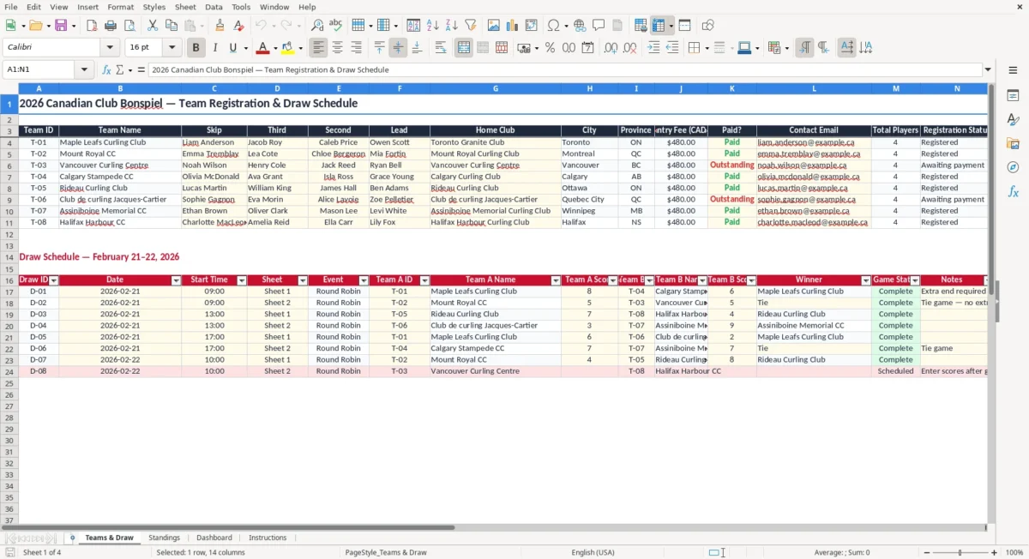Click the Insert Comment icon
Screen dimensions: 1029x559
(x=599, y=26)
